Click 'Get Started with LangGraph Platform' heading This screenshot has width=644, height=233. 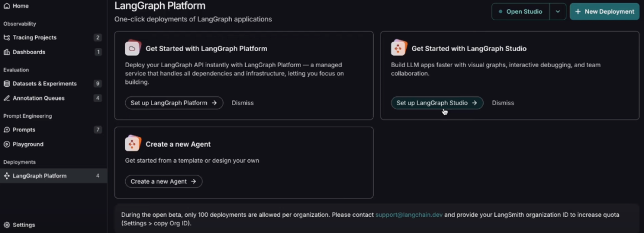[206, 49]
